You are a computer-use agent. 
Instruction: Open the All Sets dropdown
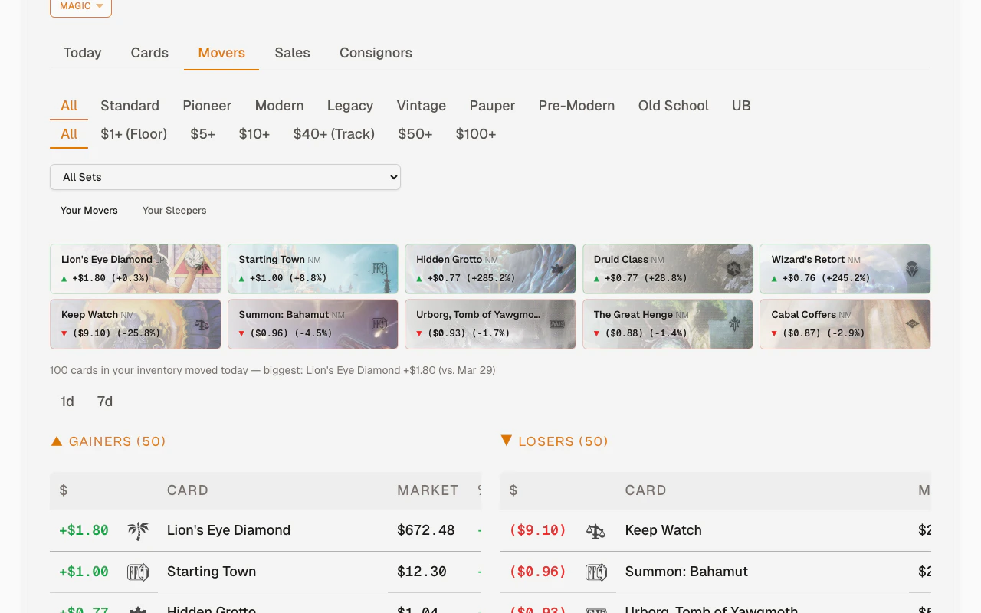point(225,177)
